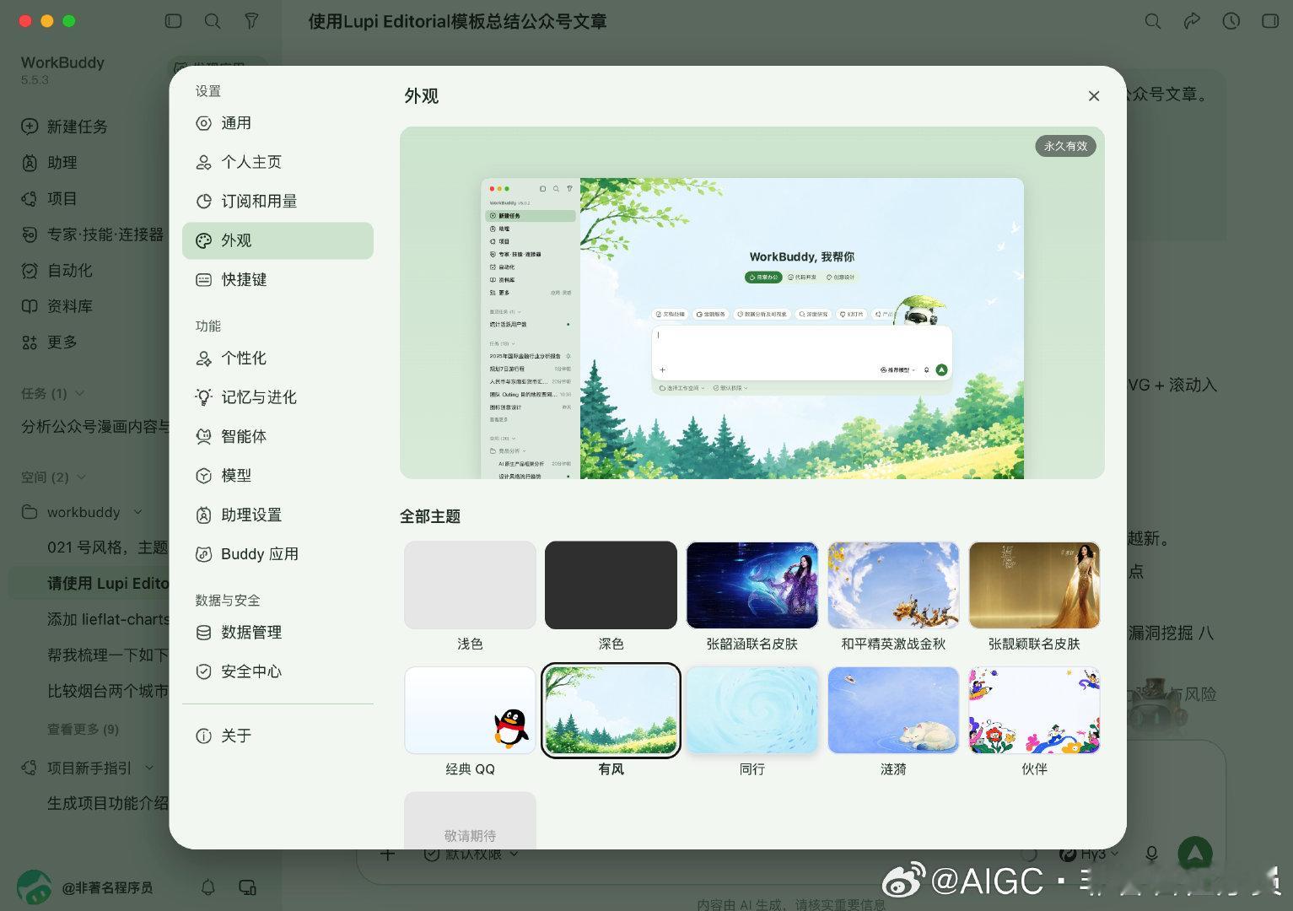Select the 深色 dark theme
Viewport: 1293px width, 911px height.
[611, 585]
